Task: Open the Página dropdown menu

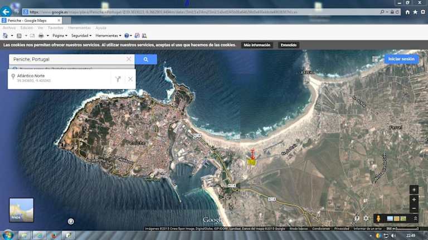Action: point(59,36)
